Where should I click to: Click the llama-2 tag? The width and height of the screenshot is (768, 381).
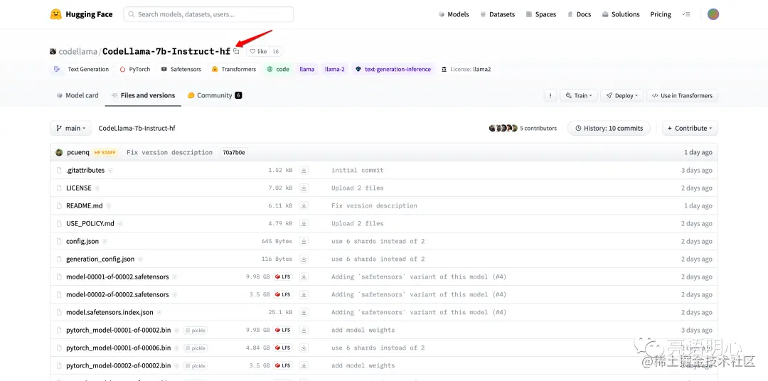[334, 69]
